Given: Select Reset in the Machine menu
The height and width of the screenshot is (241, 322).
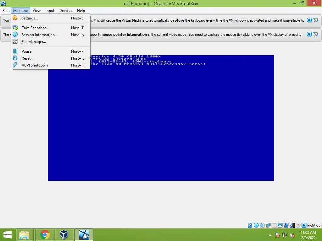Looking at the screenshot, I should point(50,58).
